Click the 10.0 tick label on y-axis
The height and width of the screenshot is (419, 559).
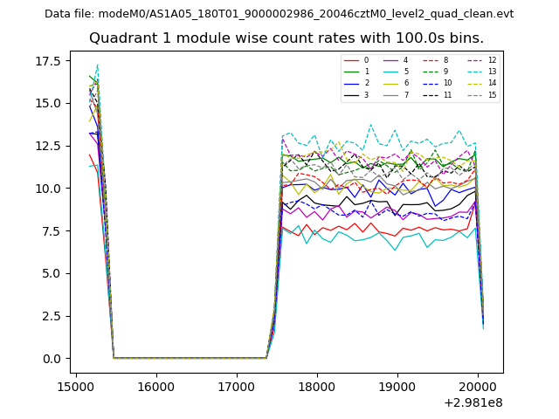(50, 189)
